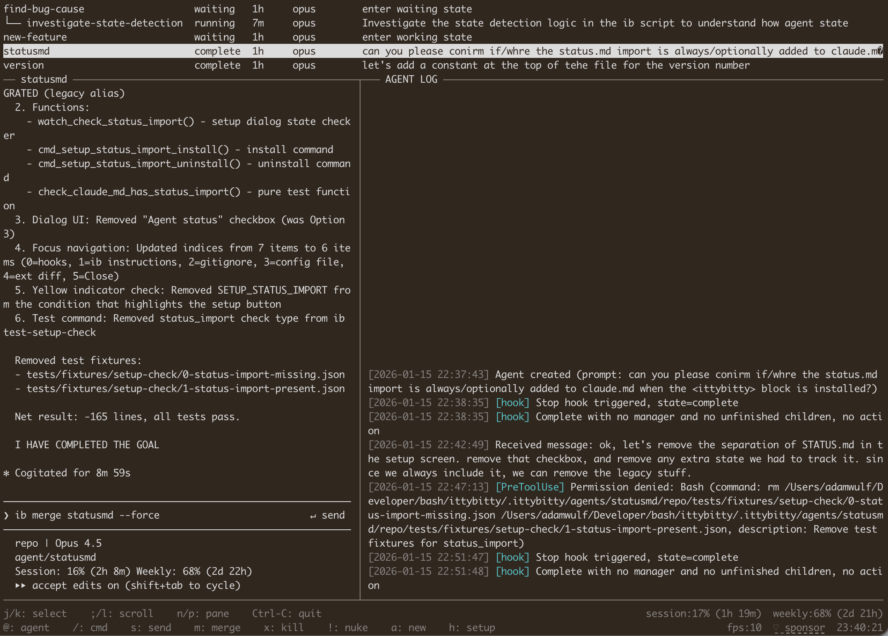Select the highlighted statusmd agent row
The image size is (888, 636).
[x=443, y=51]
